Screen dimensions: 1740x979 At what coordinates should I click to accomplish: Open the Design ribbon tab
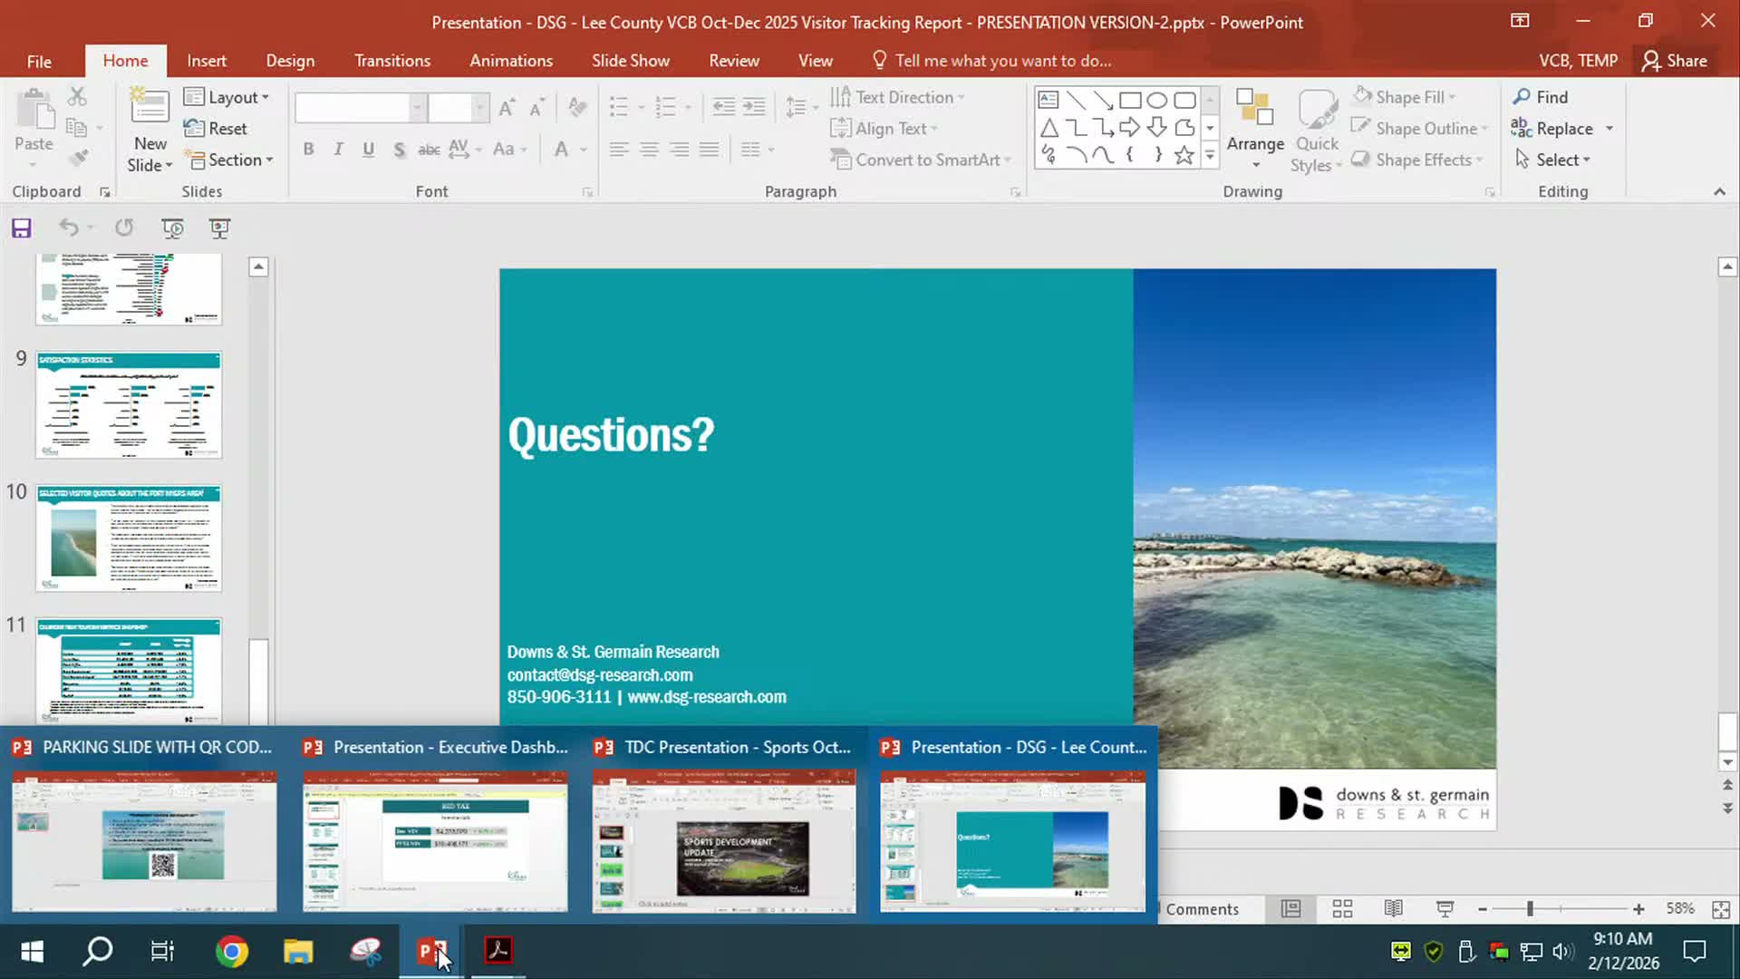coord(290,61)
